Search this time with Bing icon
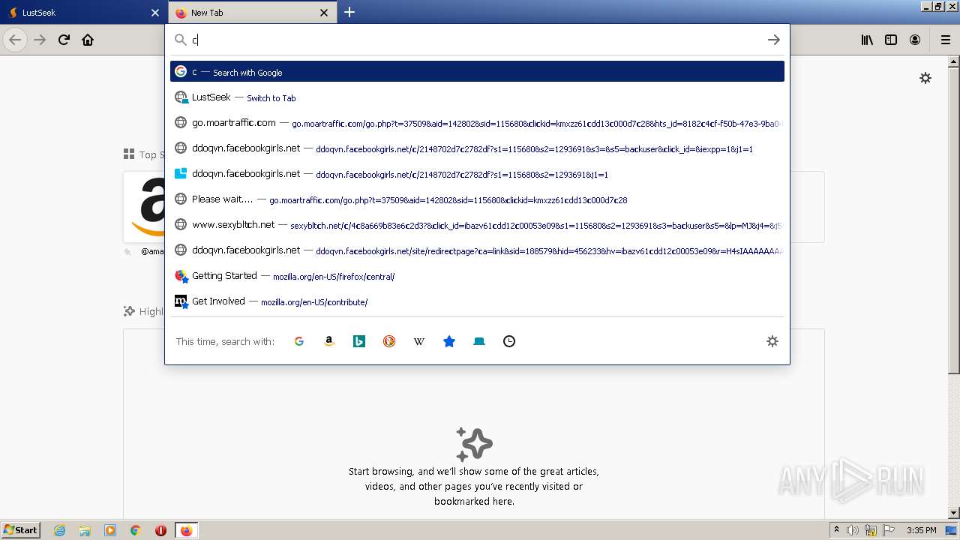The width and height of the screenshot is (960, 540). [x=359, y=341]
